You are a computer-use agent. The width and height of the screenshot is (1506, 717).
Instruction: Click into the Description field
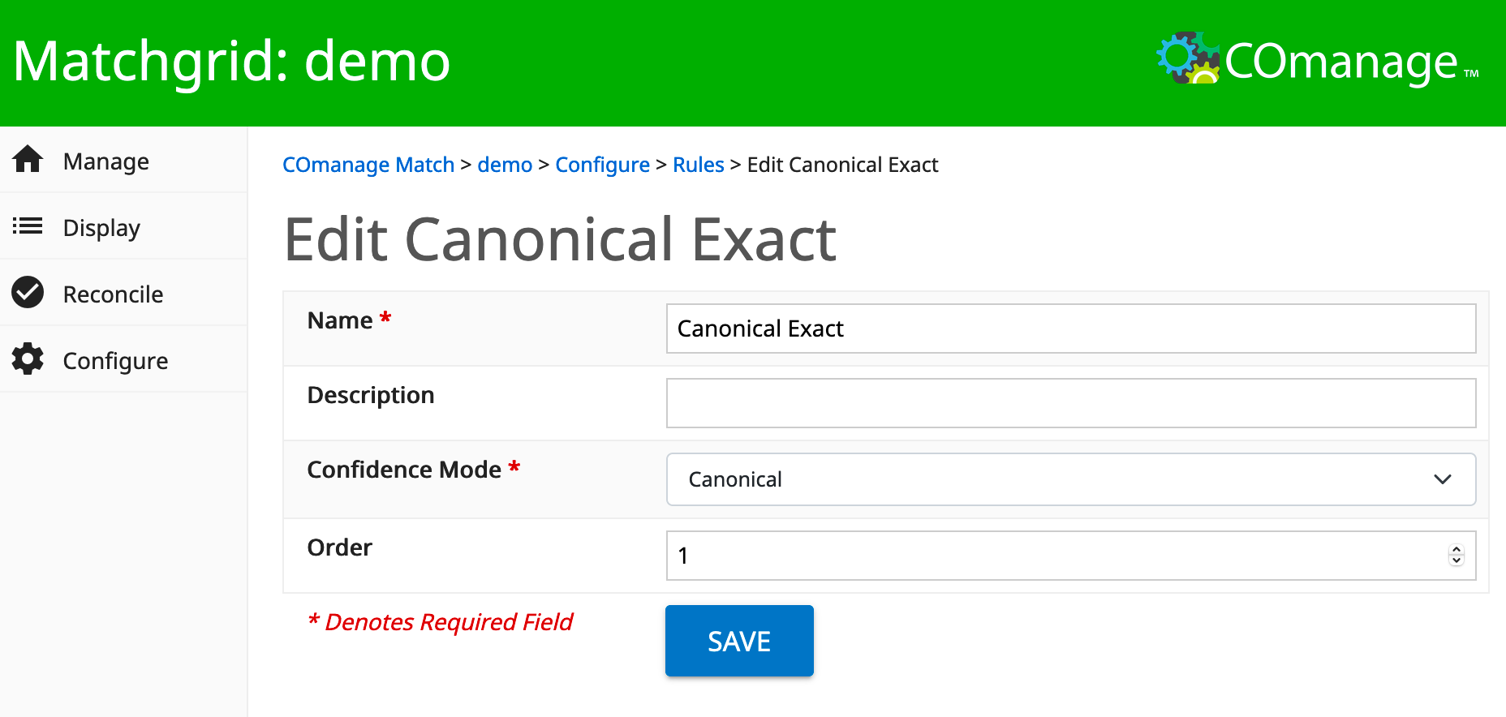1069,403
